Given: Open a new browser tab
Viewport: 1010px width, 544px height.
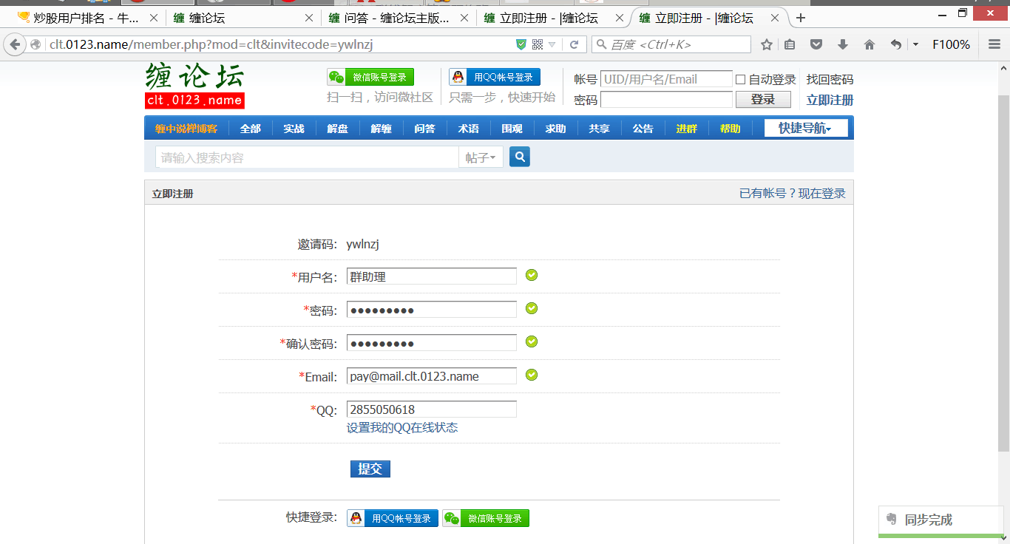Looking at the screenshot, I should point(801,18).
